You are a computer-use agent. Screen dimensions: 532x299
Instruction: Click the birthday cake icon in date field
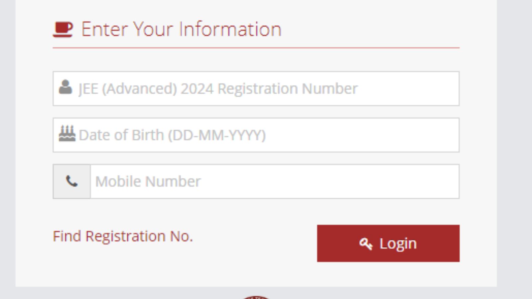[67, 134]
